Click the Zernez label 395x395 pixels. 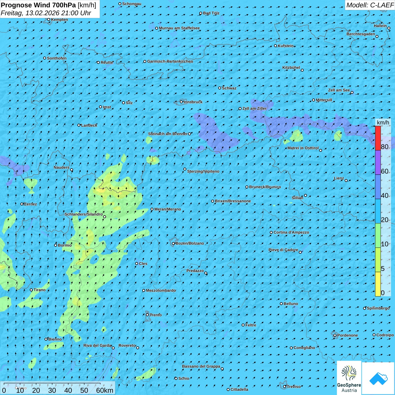pos(30,204)
